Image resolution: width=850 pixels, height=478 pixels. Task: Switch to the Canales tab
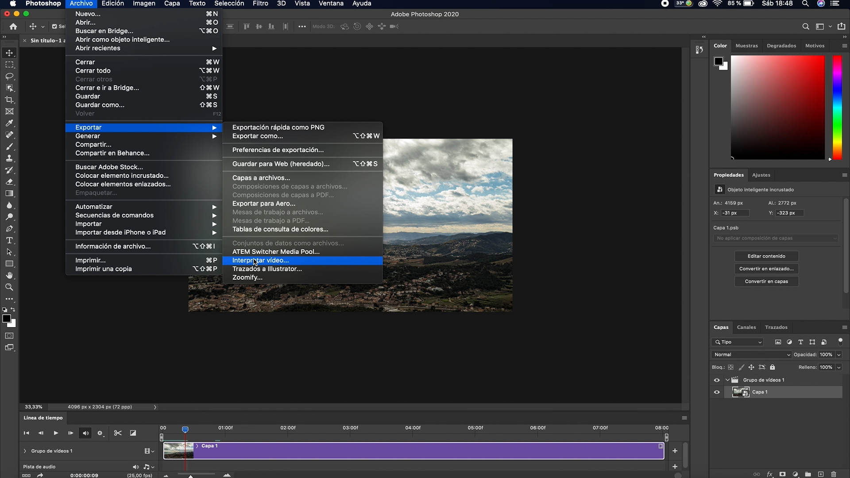tap(746, 327)
